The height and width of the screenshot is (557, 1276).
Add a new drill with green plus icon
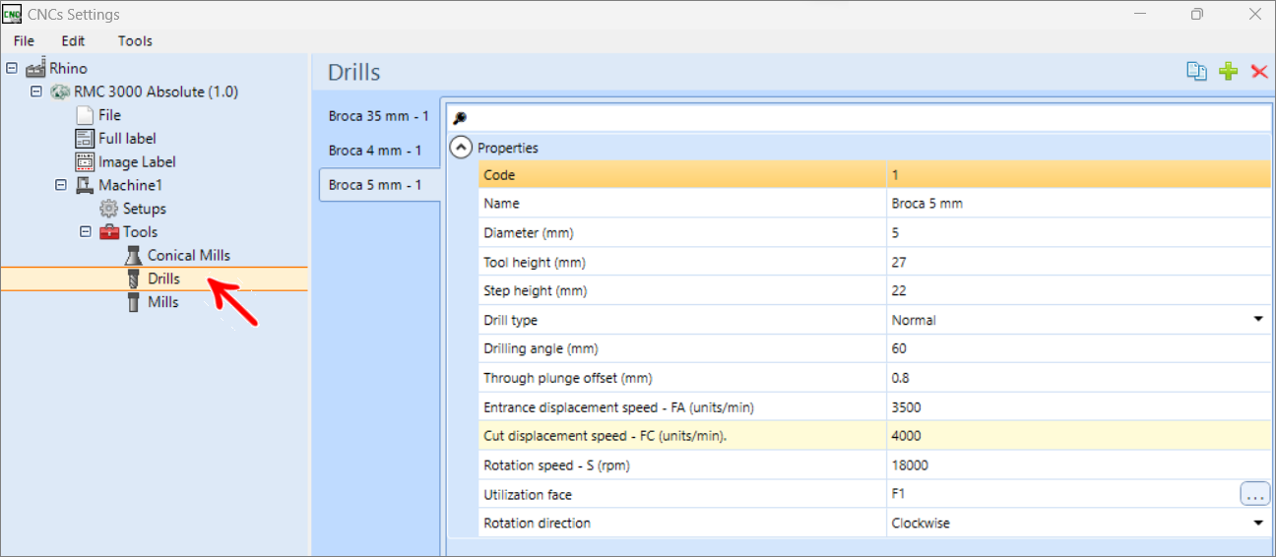1229,71
